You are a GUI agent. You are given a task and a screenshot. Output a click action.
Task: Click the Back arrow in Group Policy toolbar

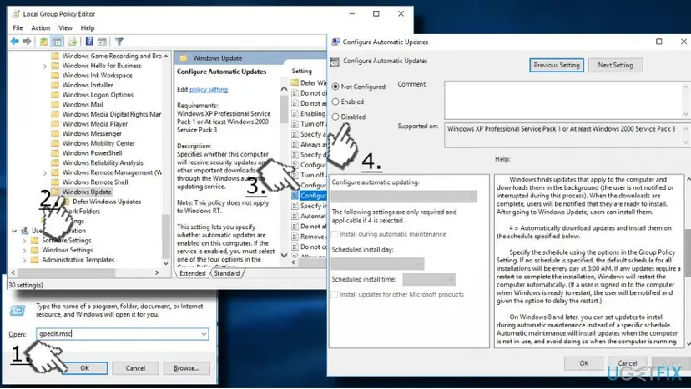(x=14, y=42)
